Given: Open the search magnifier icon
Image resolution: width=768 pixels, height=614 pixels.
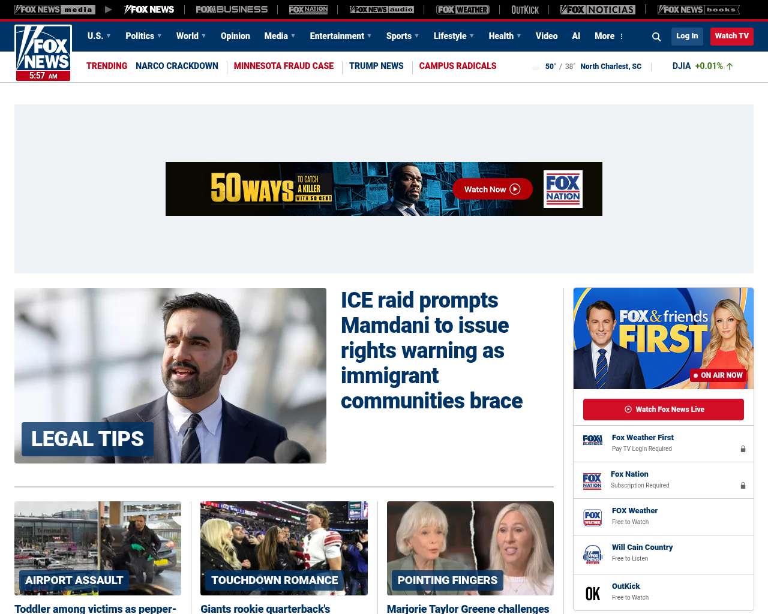Looking at the screenshot, I should pyautogui.click(x=656, y=37).
